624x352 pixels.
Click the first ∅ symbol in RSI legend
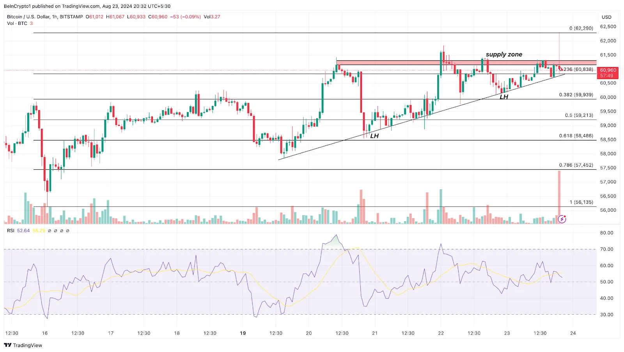point(50,231)
